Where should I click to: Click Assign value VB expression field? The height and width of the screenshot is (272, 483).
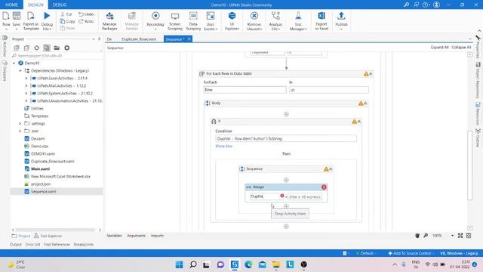coord(305,196)
